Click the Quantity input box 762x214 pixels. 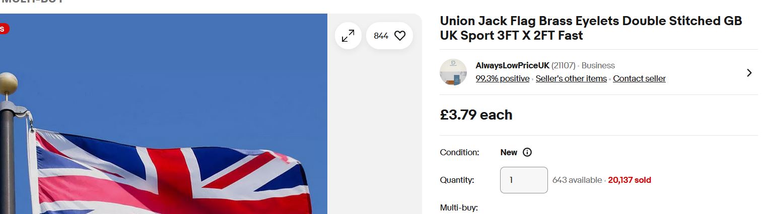pos(523,180)
